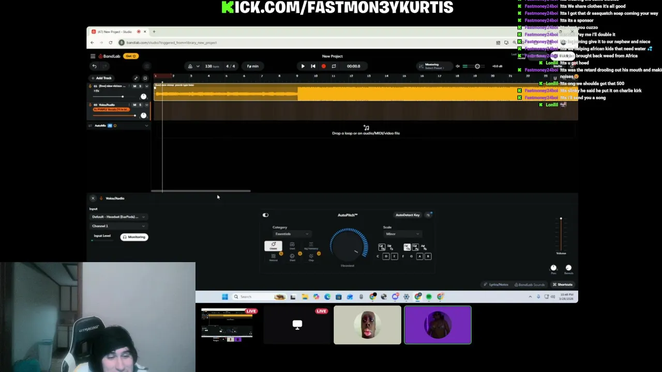Open AutoPitch settings sliders icon
This screenshot has width=662, height=372.
click(x=429, y=215)
